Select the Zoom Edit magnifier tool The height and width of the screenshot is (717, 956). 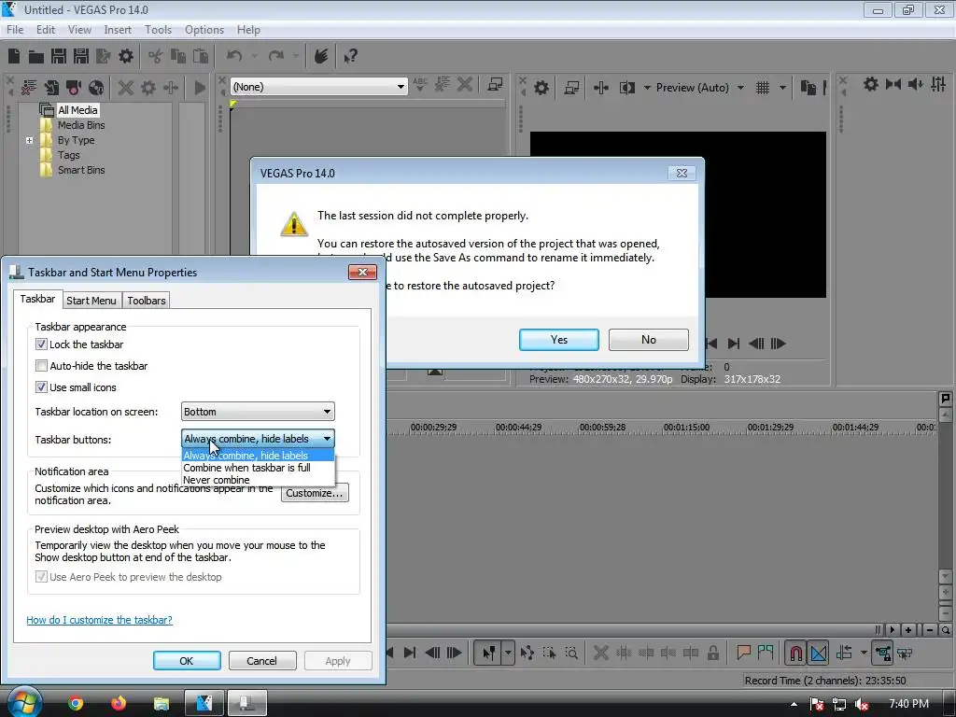[571, 653]
